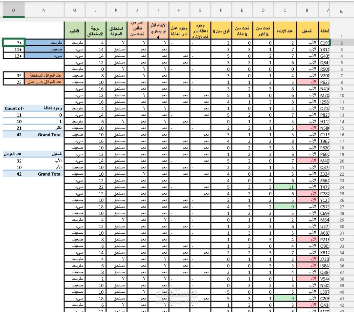Select row 15 header
Viewport: 354px width, 312px height.
click(342, 128)
